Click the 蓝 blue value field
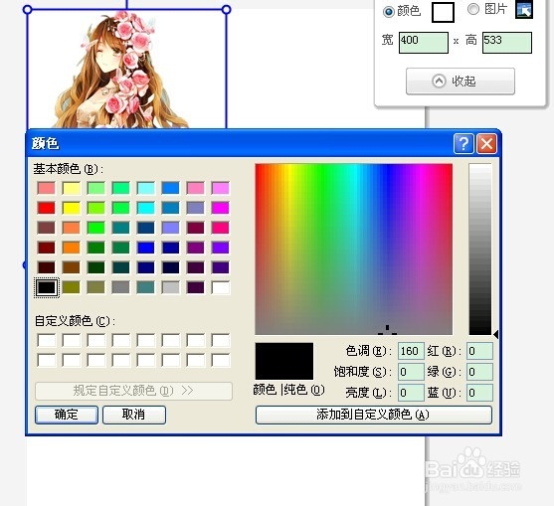This screenshot has height=506, width=554. 479,393
